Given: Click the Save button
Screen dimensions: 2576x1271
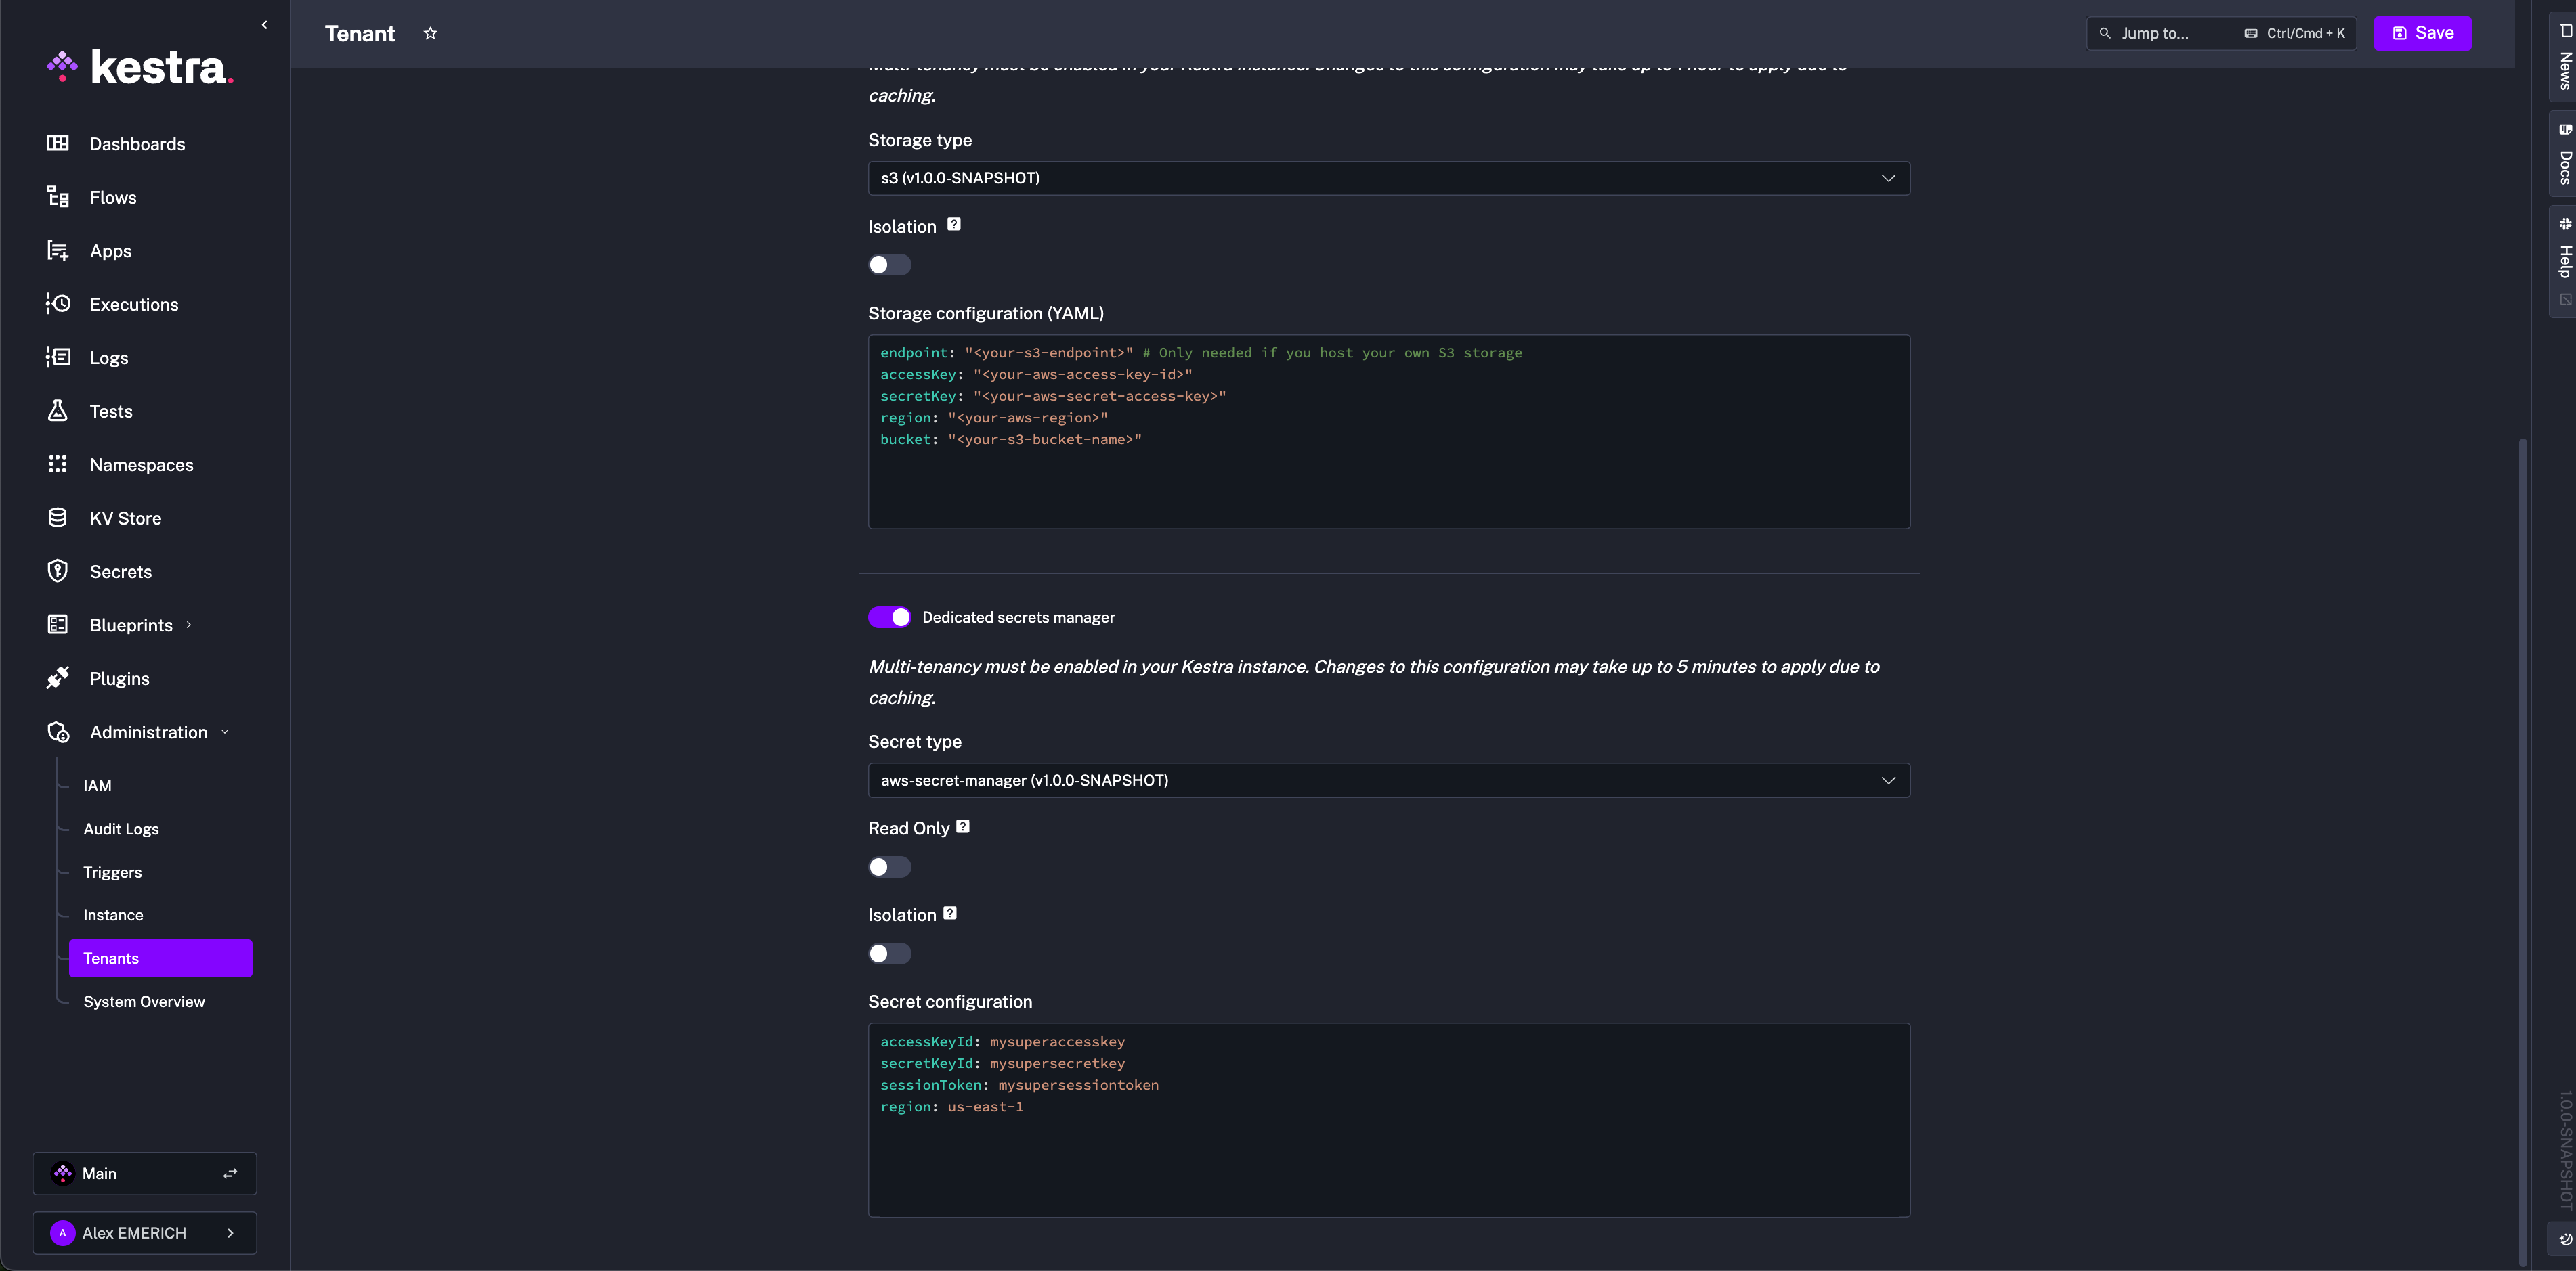Looking at the screenshot, I should tap(2422, 32).
